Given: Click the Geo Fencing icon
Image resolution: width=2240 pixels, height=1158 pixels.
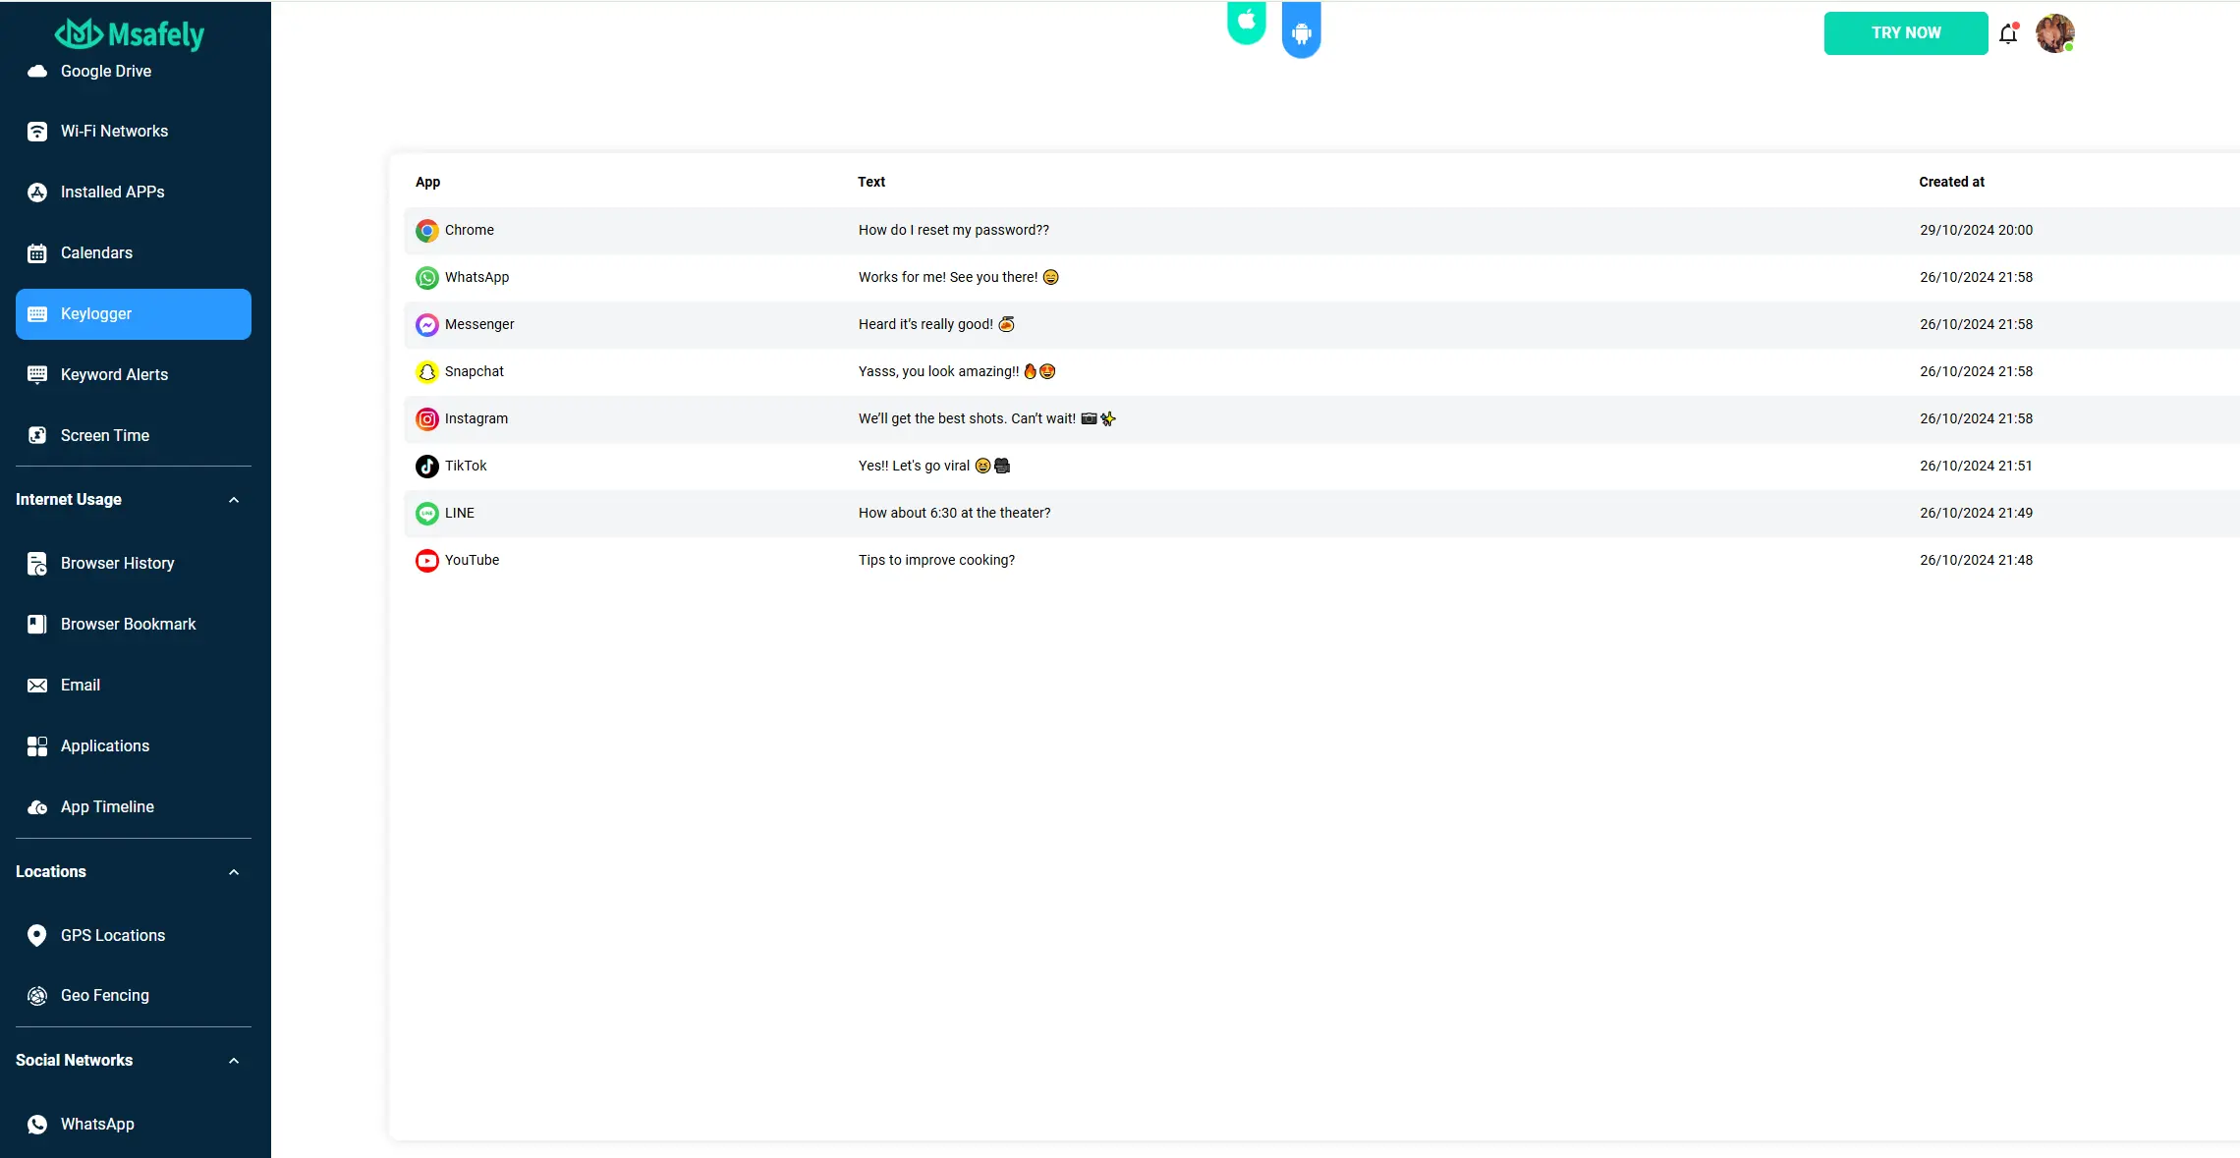Looking at the screenshot, I should (x=37, y=996).
